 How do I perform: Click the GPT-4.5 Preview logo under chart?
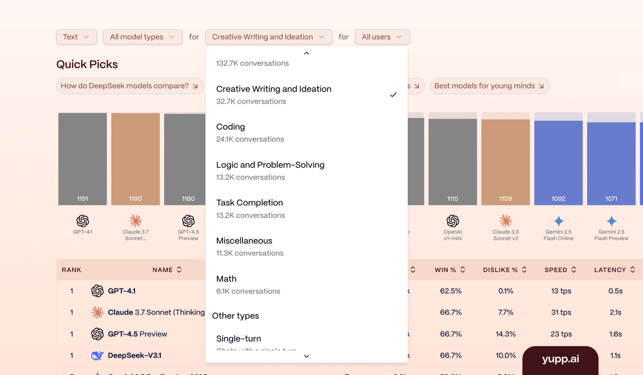pyautogui.click(x=188, y=221)
